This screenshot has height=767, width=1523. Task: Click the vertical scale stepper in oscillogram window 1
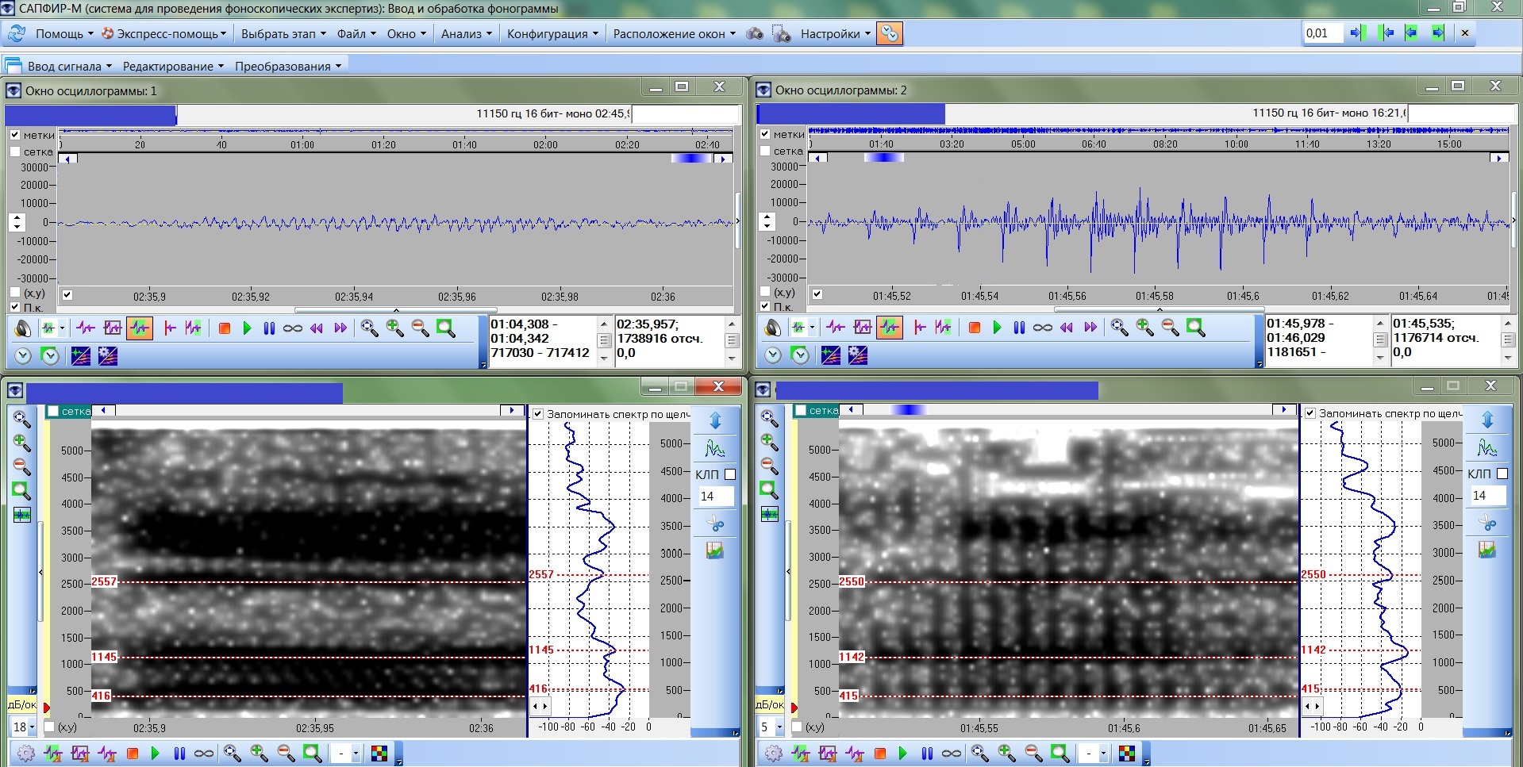17,222
